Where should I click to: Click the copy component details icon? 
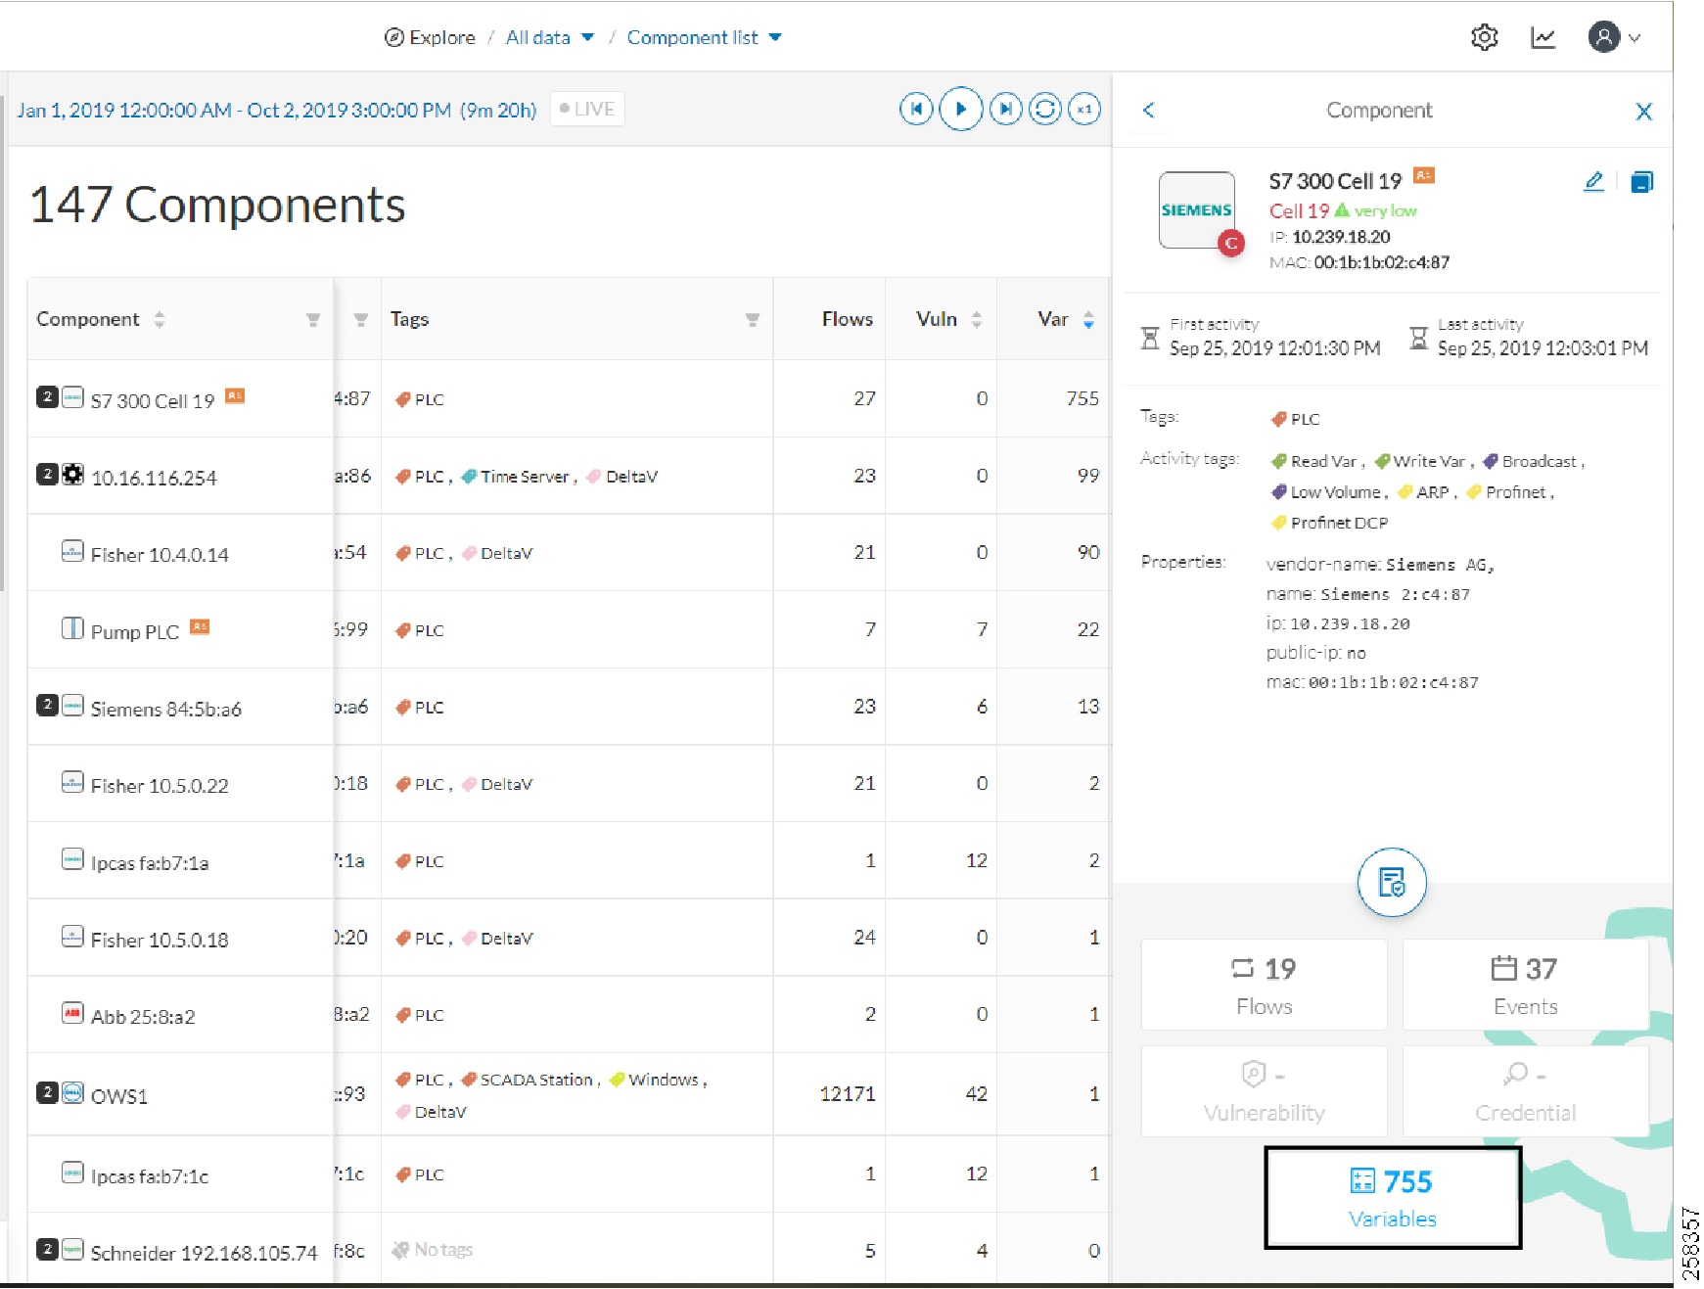(1642, 181)
